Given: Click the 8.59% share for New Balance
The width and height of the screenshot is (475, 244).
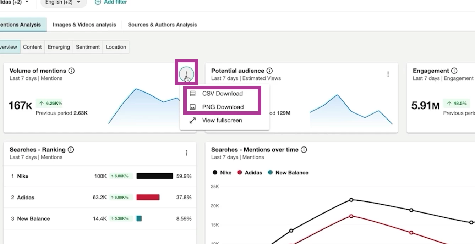Looking at the screenshot, I should click(x=184, y=218).
